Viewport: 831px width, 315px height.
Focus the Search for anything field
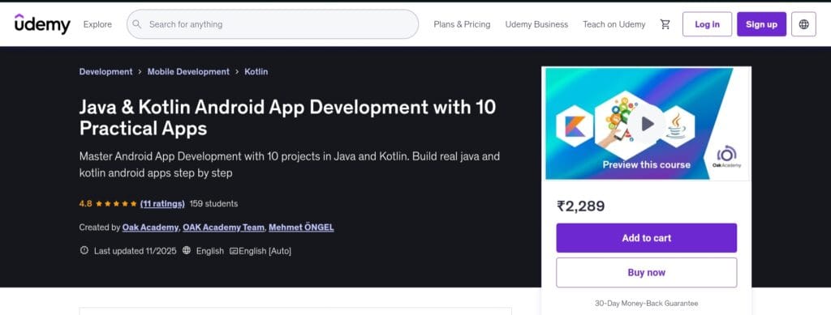[x=273, y=24]
